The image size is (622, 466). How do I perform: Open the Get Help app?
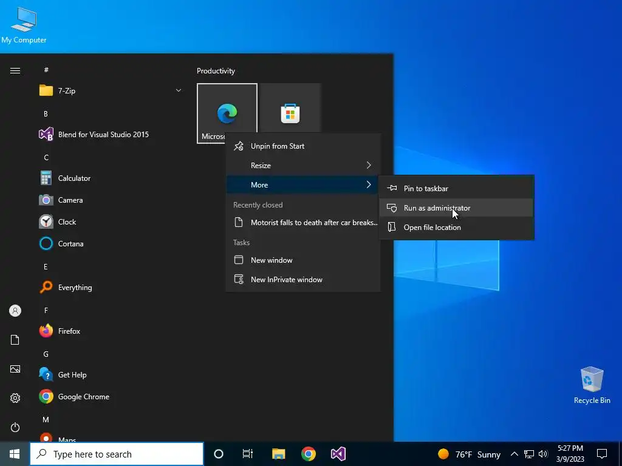[111, 375]
